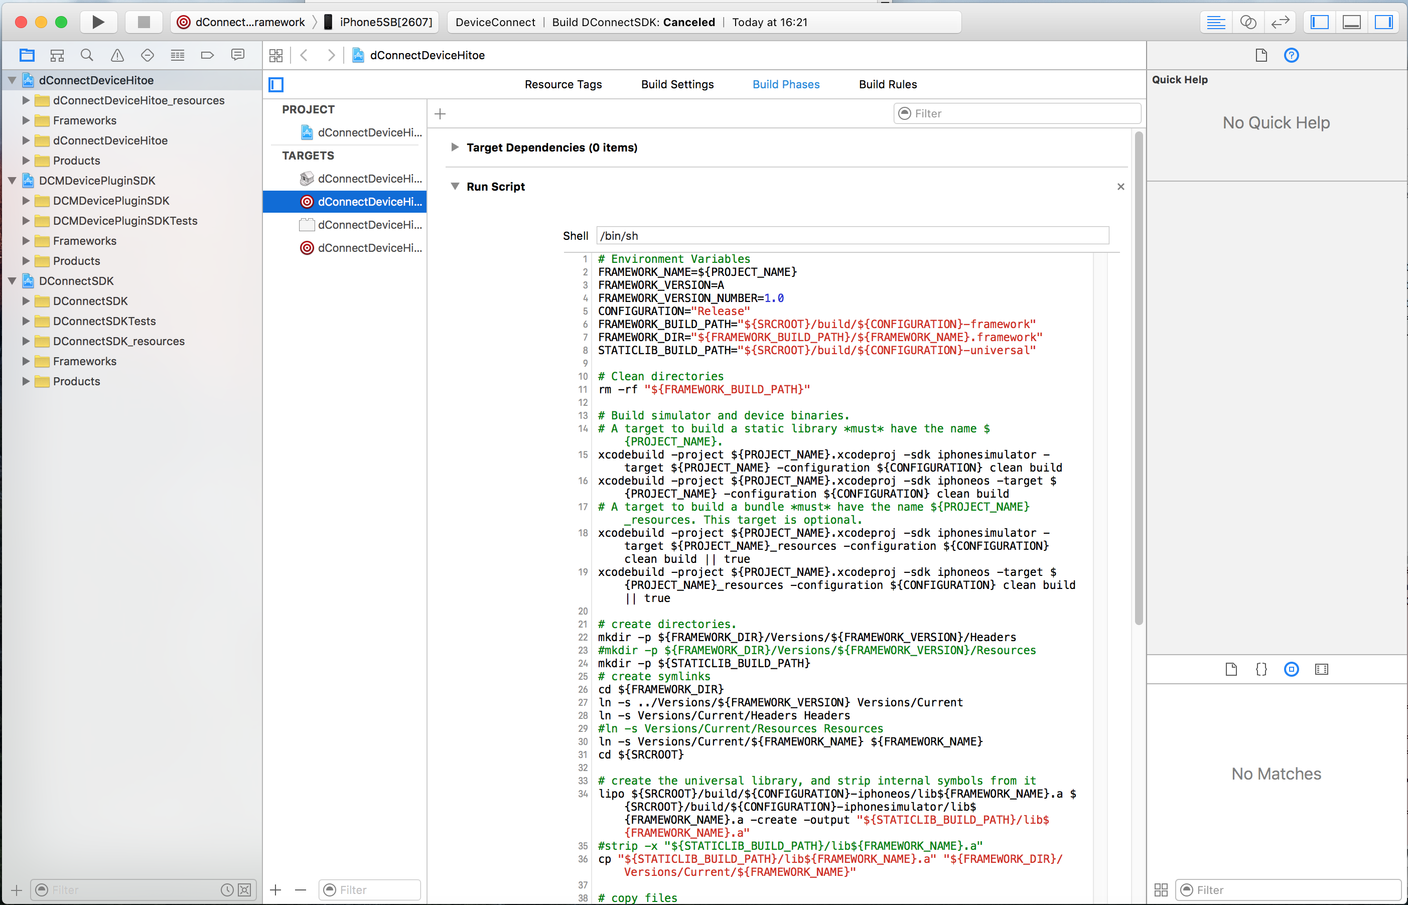This screenshot has height=905, width=1408.
Task: Switch to the Assistant editor
Action: tap(1247, 23)
